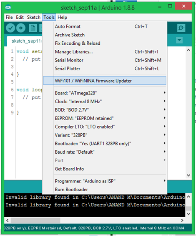
Task: Click the Verify checkmark toolbar icon
Action: 10,28
